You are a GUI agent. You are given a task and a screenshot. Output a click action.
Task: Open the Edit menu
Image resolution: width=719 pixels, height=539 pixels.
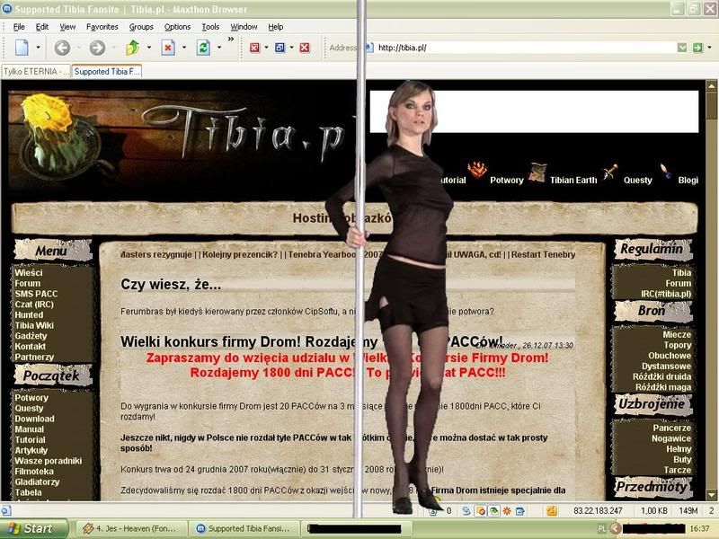coord(42,27)
